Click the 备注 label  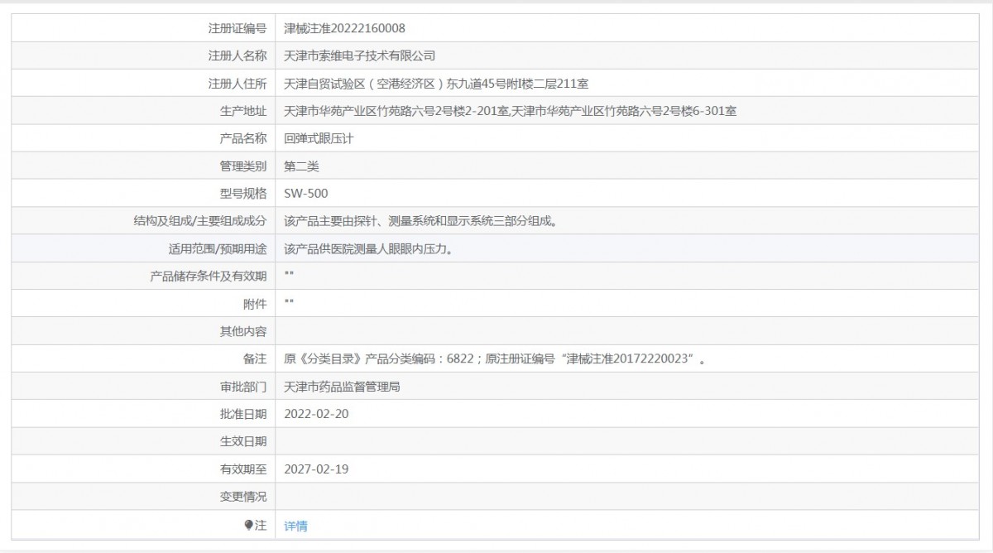click(x=254, y=359)
